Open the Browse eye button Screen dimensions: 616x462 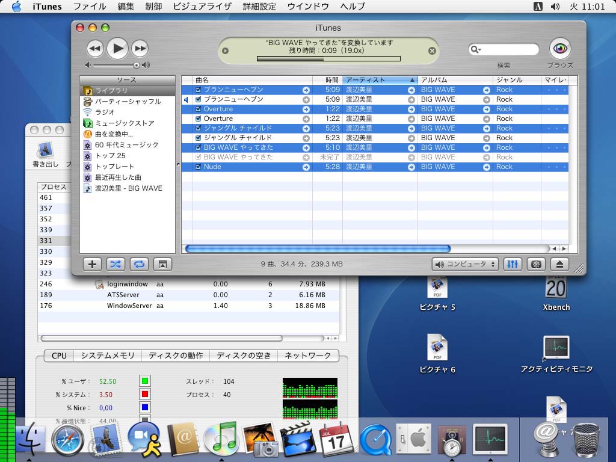pos(560,48)
